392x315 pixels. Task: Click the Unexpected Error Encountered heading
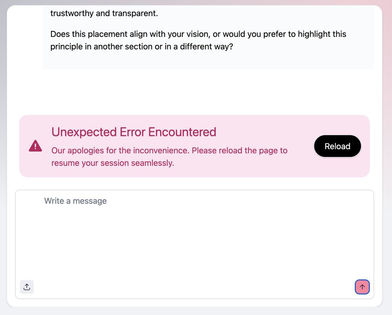(134, 132)
